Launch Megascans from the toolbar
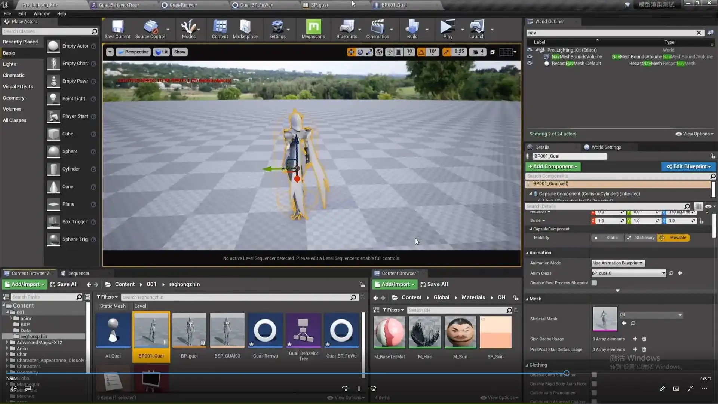The height and width of the screenshot is (404, 718). [x=313, y=29]
